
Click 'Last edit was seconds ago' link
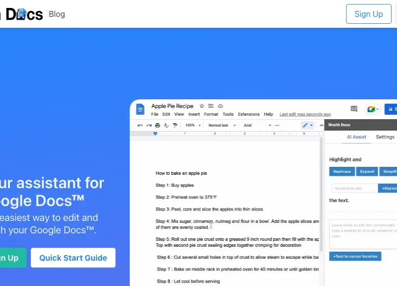(305, 114)
